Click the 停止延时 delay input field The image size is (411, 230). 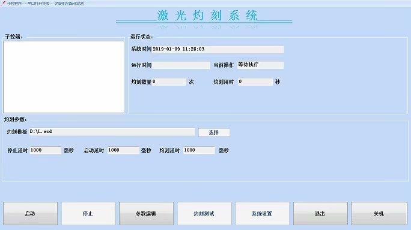(x=45, y=150)
